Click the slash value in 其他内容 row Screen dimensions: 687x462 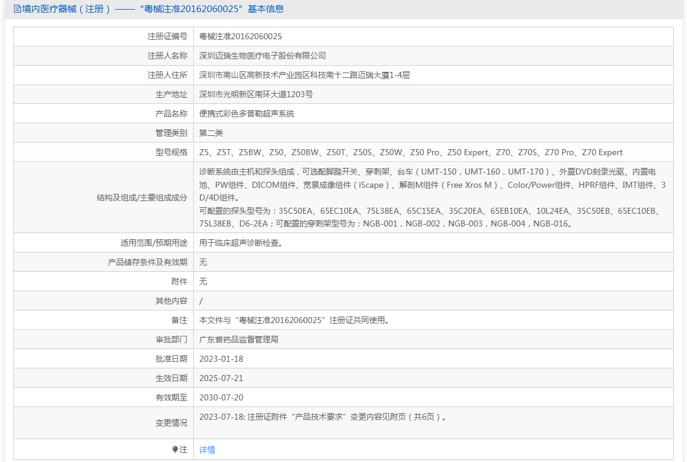click(x=200, y=301)
